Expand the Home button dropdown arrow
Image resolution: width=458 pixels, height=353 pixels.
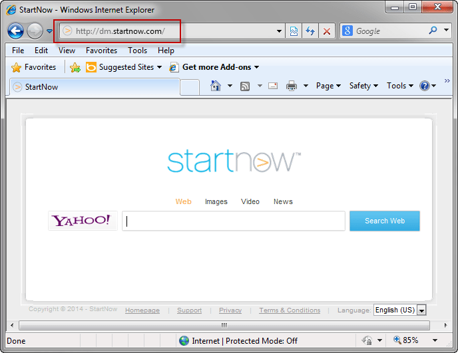click(230, 86)
